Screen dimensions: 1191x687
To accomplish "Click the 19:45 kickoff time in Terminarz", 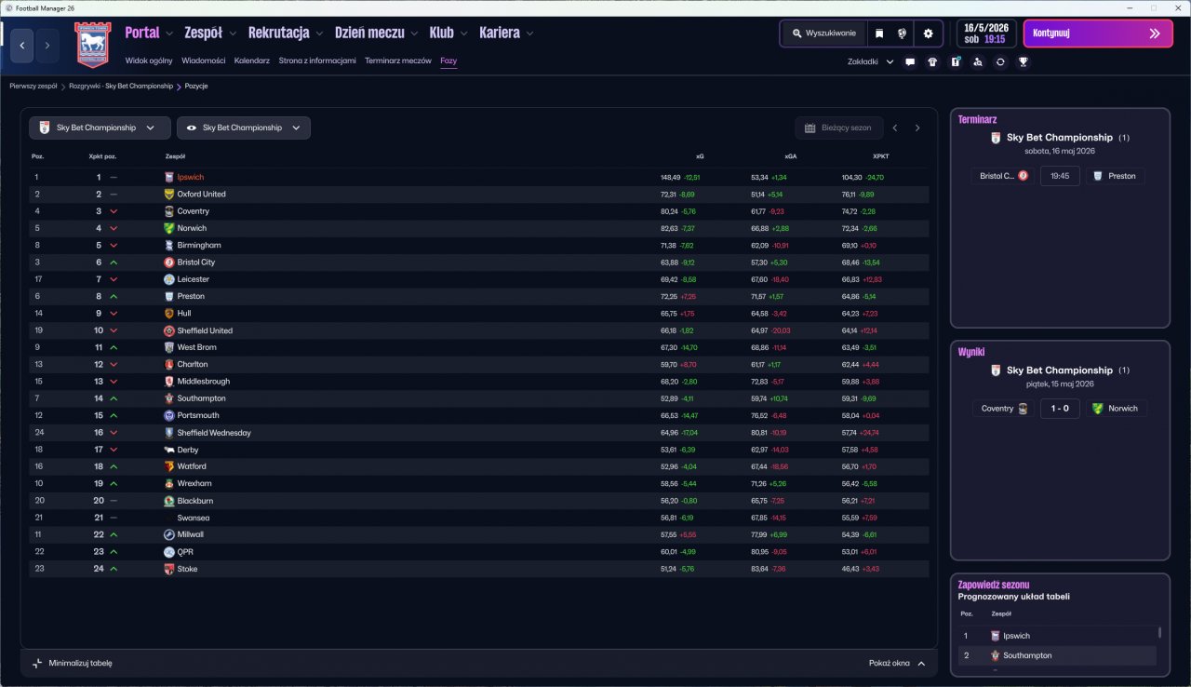I will [1060, 176].
